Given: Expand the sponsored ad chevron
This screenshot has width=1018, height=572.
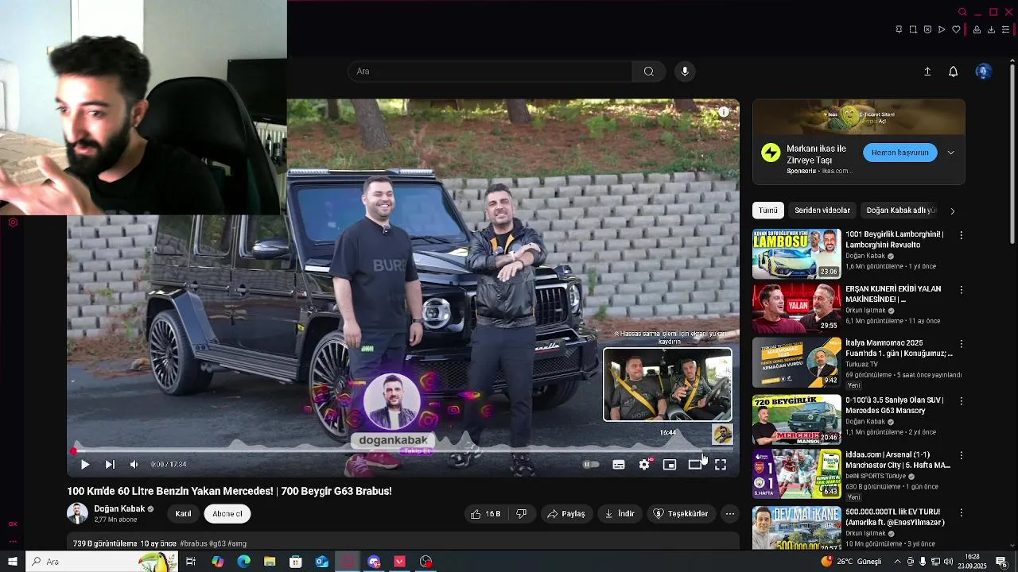Looking at the screenshot, I should [951, 153].
